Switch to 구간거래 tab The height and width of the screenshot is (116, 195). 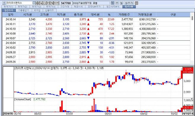(x=65, y=7)
